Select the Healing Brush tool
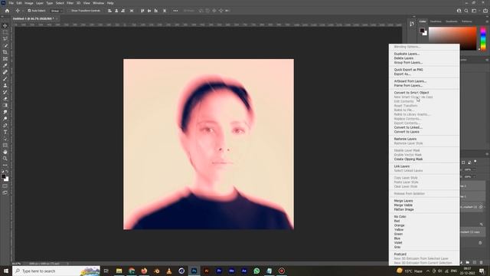The height and width of the screenshot is (276, 490). (5, 72)
